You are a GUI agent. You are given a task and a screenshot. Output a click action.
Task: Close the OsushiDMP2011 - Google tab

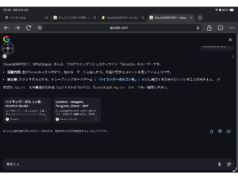(191, 17)
